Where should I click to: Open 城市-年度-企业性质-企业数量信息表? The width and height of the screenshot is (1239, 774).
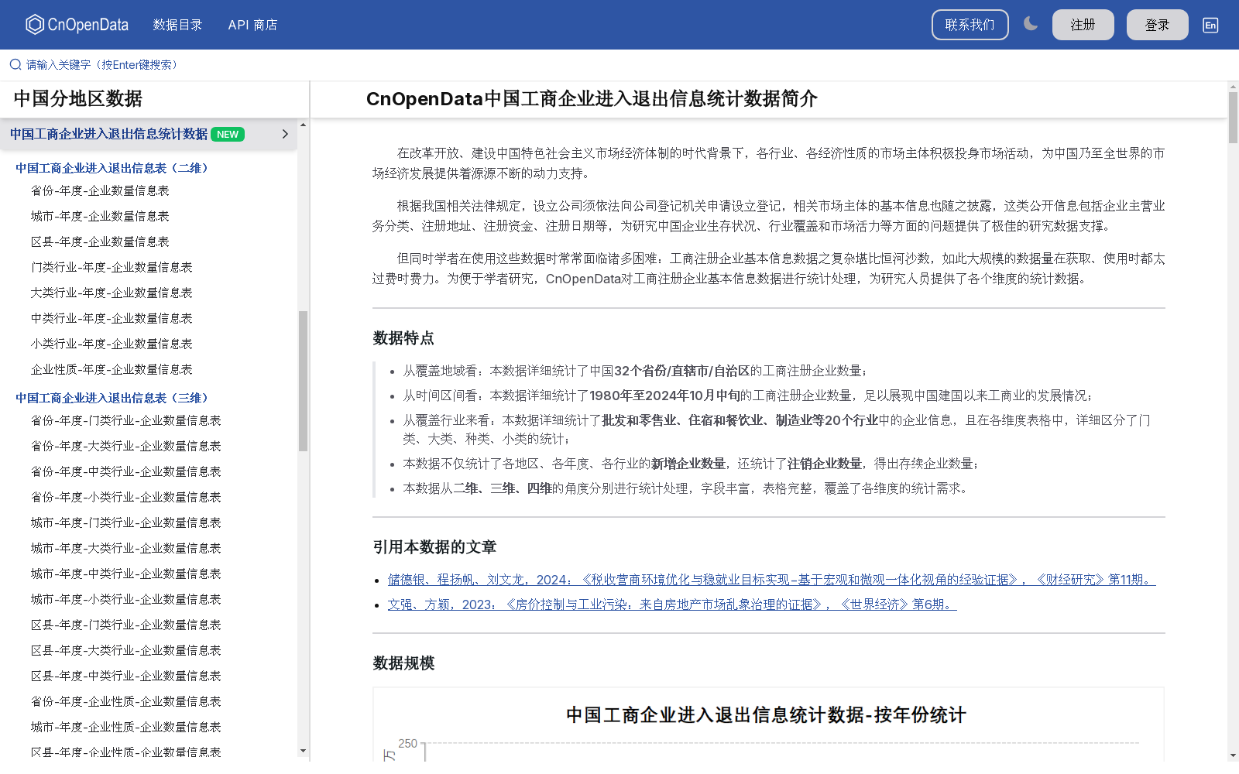click(x=126, y=727)
